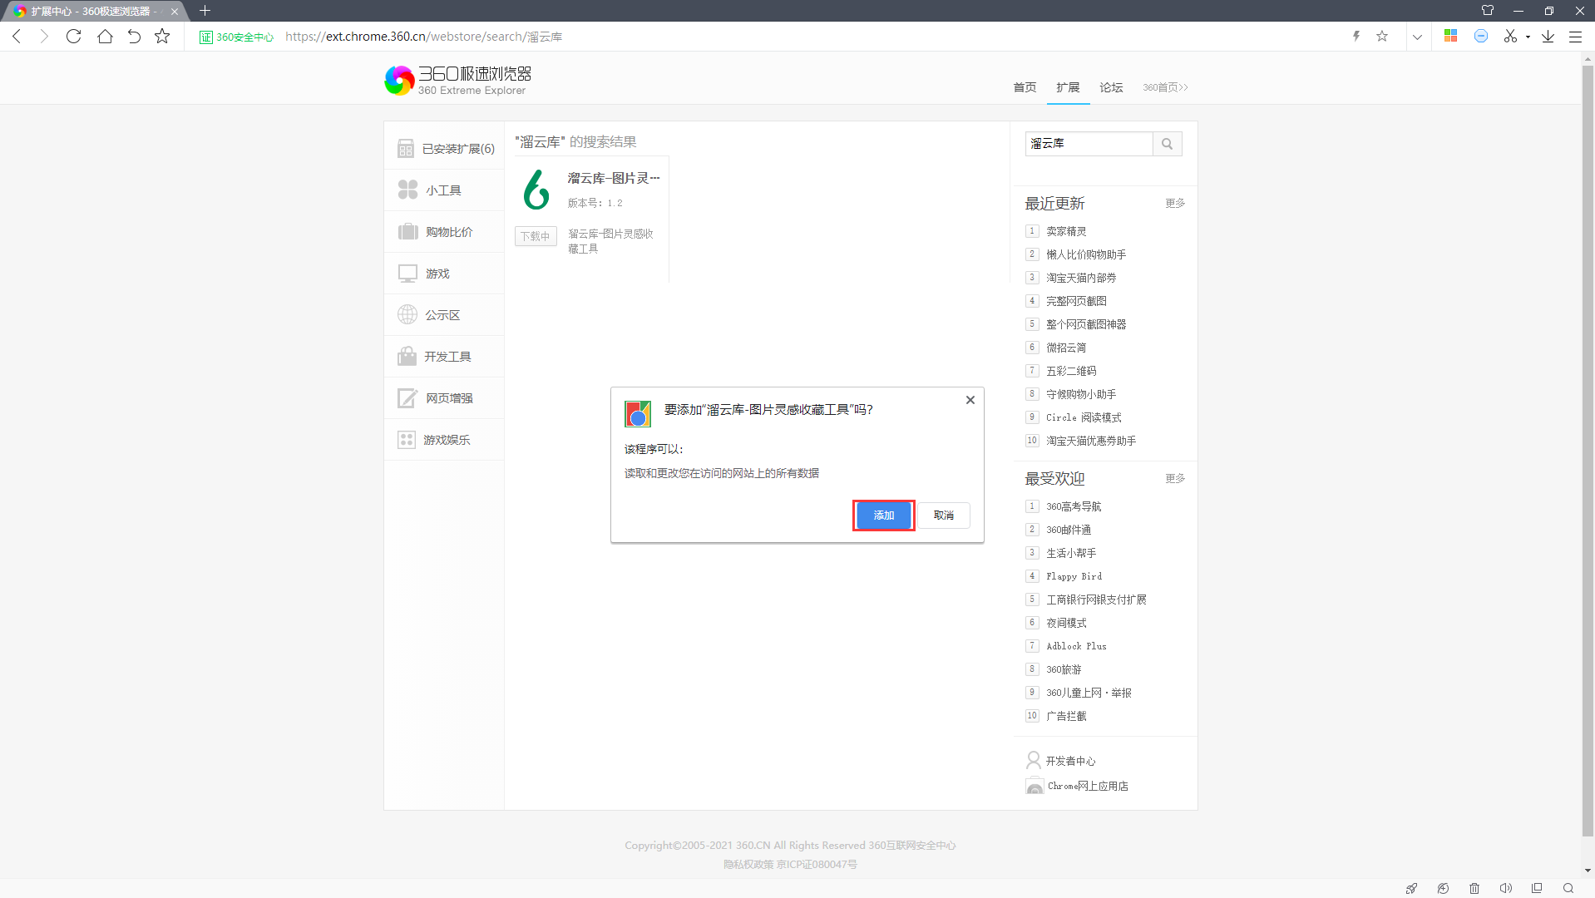Click the zoom magnifier in status bar
This screenshot has height=898, width=1595.
[1568, 888]
